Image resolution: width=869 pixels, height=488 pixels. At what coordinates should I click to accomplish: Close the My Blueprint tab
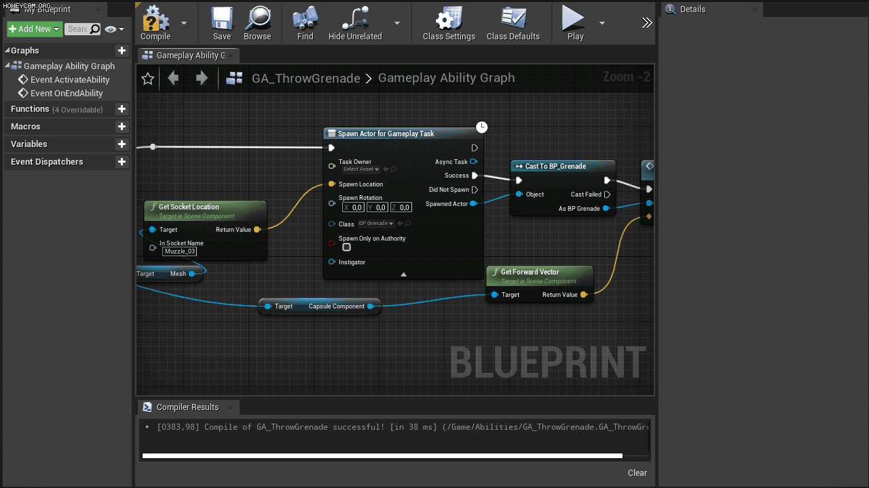(x=98, y=10)
